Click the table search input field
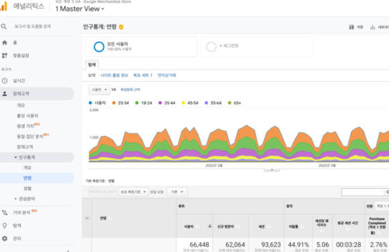The height and width of the screenshot is (252, 389). click(x=363, y=192)
